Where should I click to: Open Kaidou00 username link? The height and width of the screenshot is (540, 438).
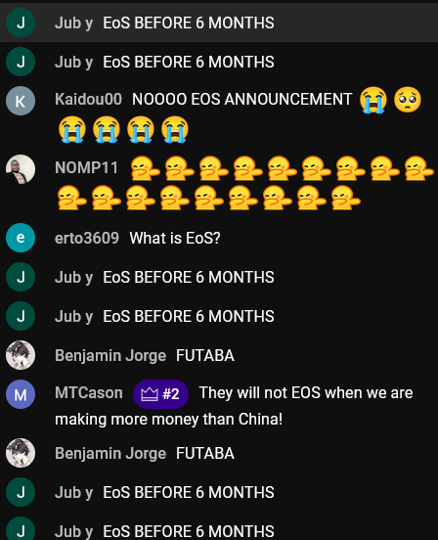(88, 100)
